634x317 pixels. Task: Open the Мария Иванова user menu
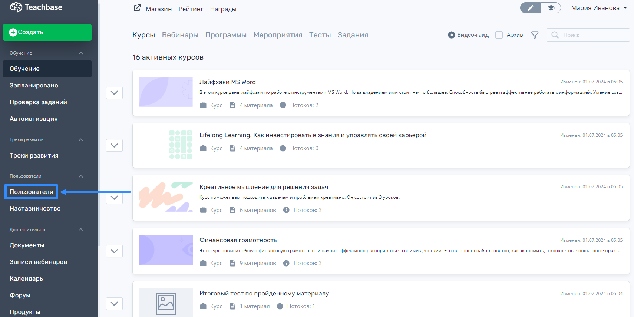click(x=598, y=8)
